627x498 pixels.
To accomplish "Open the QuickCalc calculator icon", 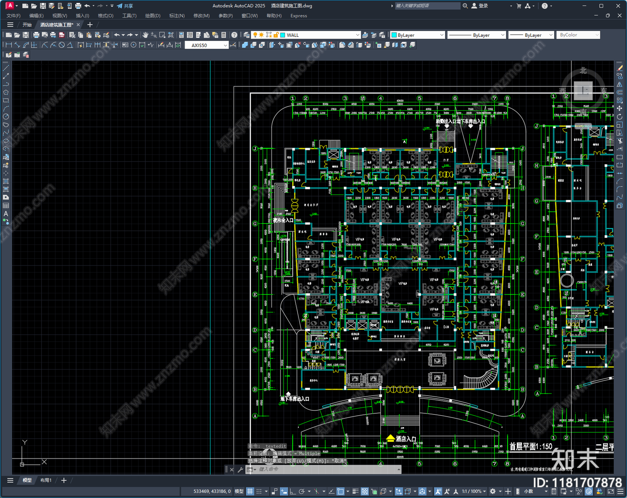I will pos(224,35).
